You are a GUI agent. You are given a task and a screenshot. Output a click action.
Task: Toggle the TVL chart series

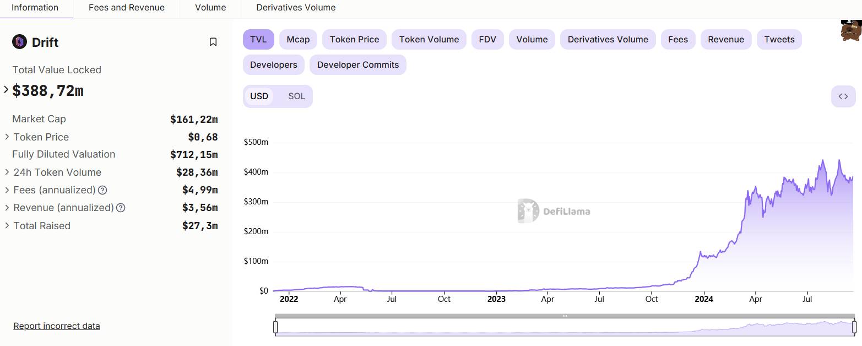tap(258, 40)
